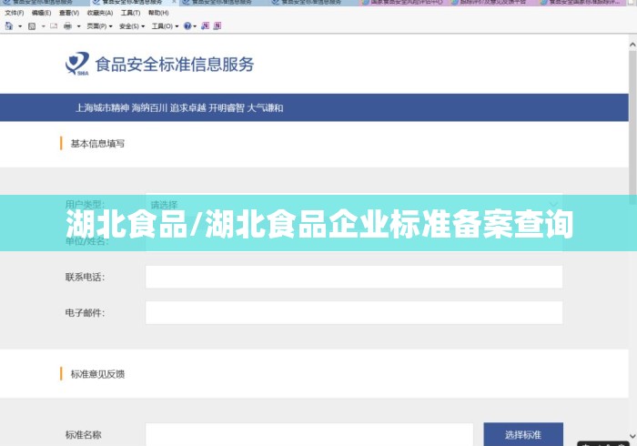Open the 工具(O) tools dropdown in command bar
Screen dimensions: 637x446
pyautogui.click(x=165, y=26)
